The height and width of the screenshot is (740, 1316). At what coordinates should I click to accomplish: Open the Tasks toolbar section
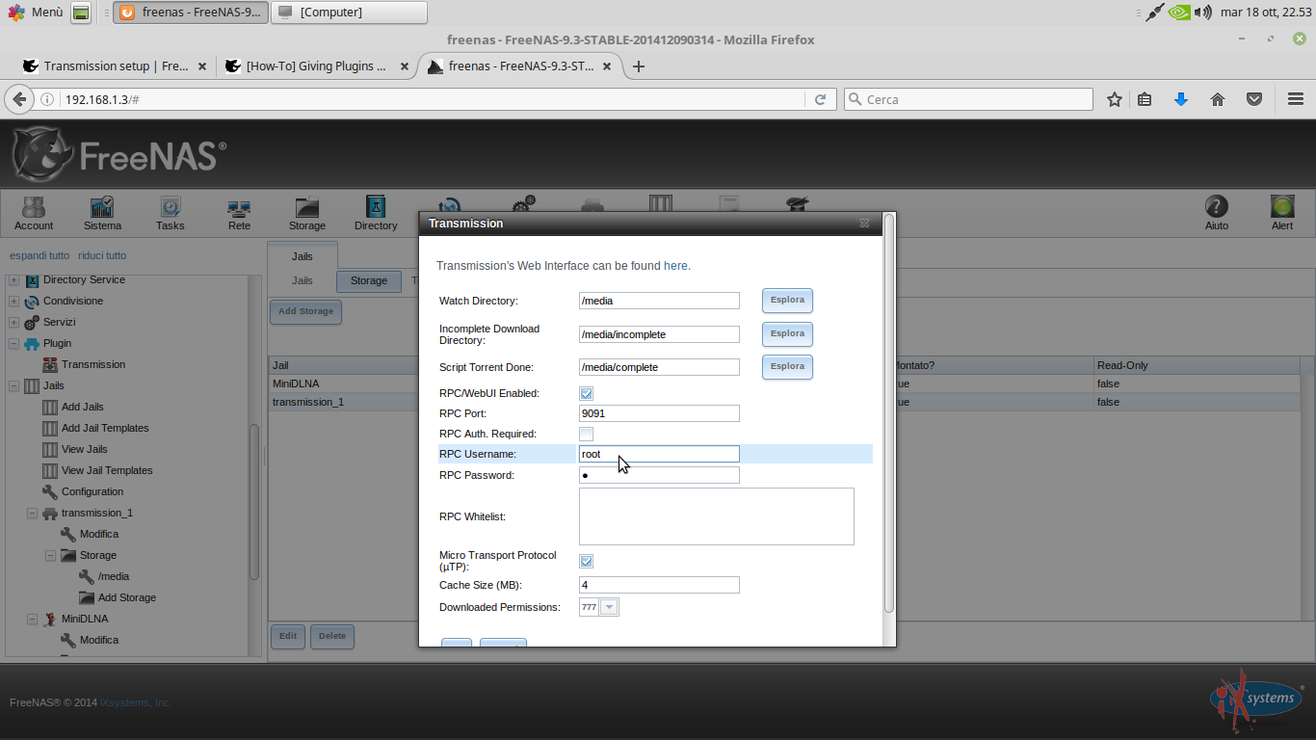tap(171, 213)
